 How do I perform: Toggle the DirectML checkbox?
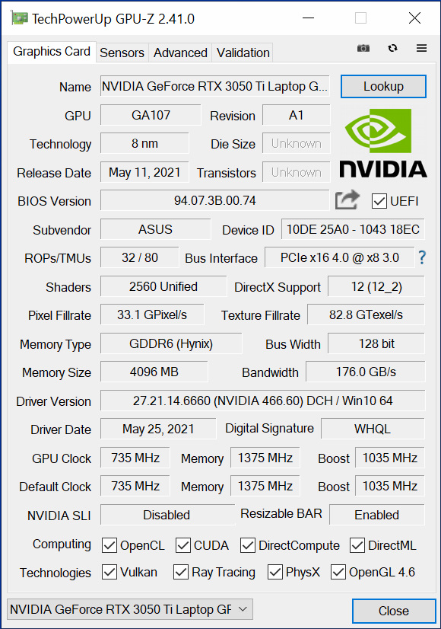[357, 545]
